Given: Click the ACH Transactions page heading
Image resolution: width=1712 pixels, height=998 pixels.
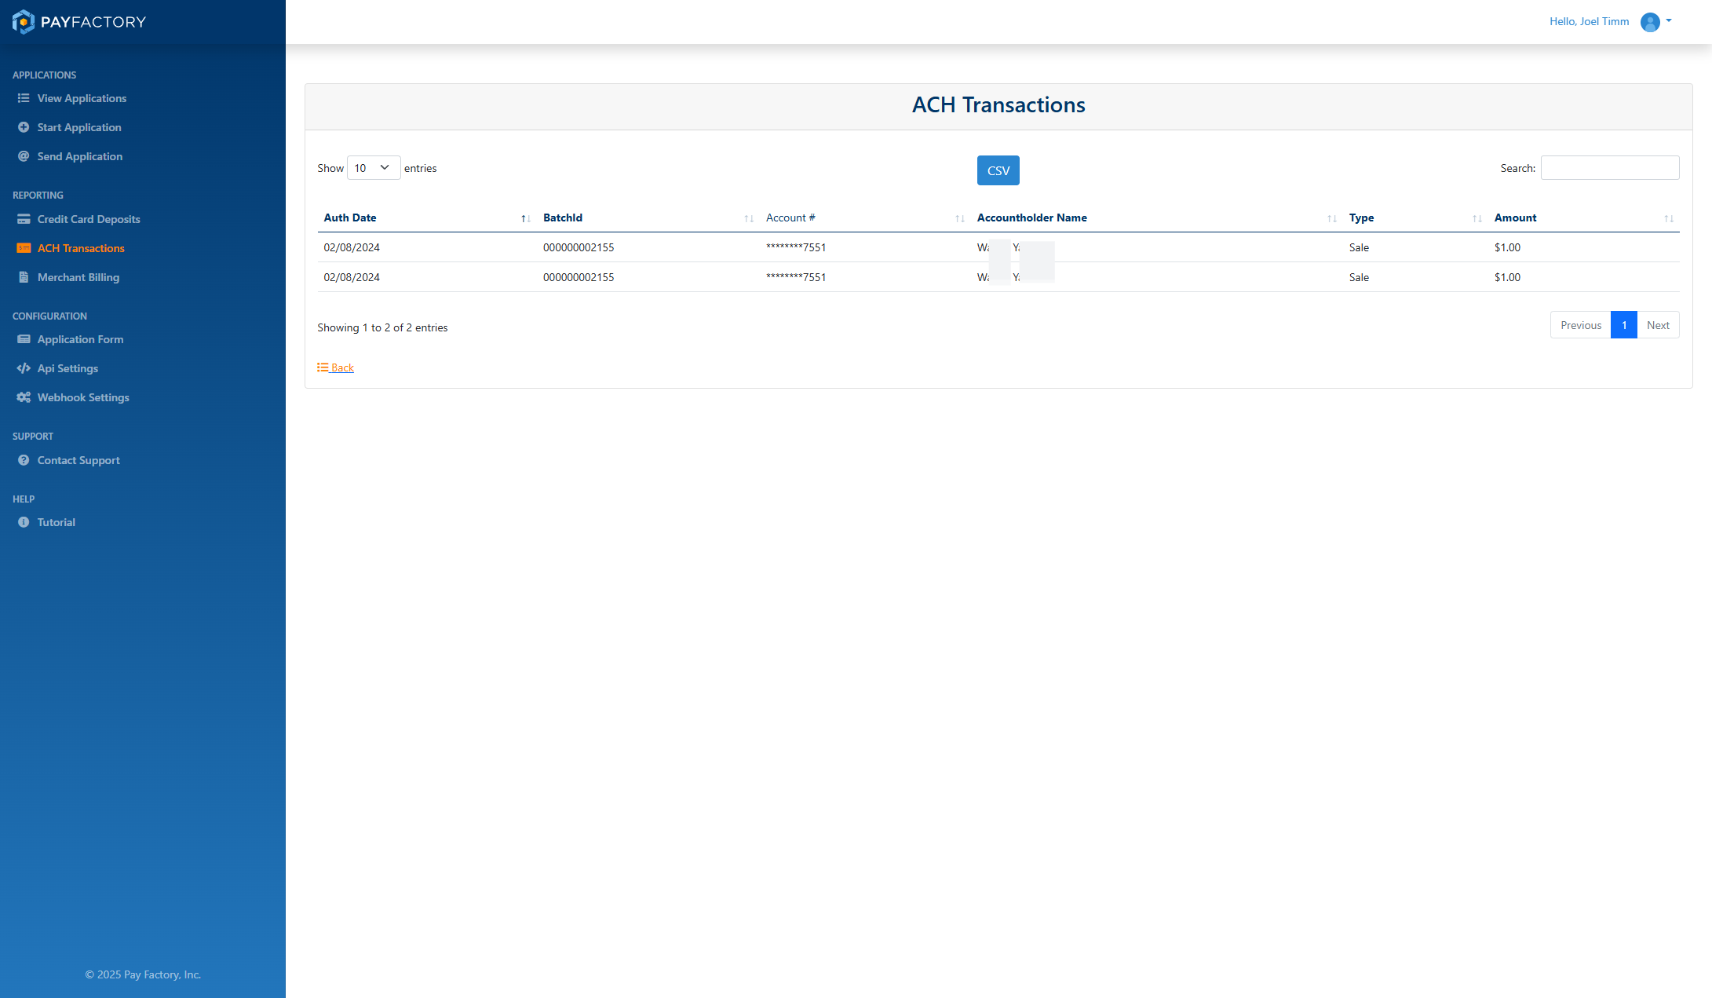Looking at the screenshot, I should 998,105.
